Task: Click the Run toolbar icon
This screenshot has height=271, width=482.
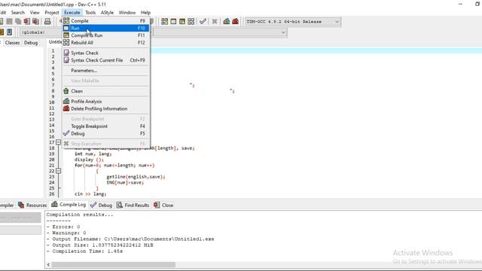Action: pyautogui.click(x=173, y=21)
